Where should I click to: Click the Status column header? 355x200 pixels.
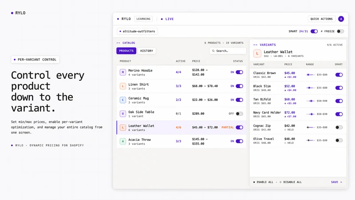click(x=238, y=61)
